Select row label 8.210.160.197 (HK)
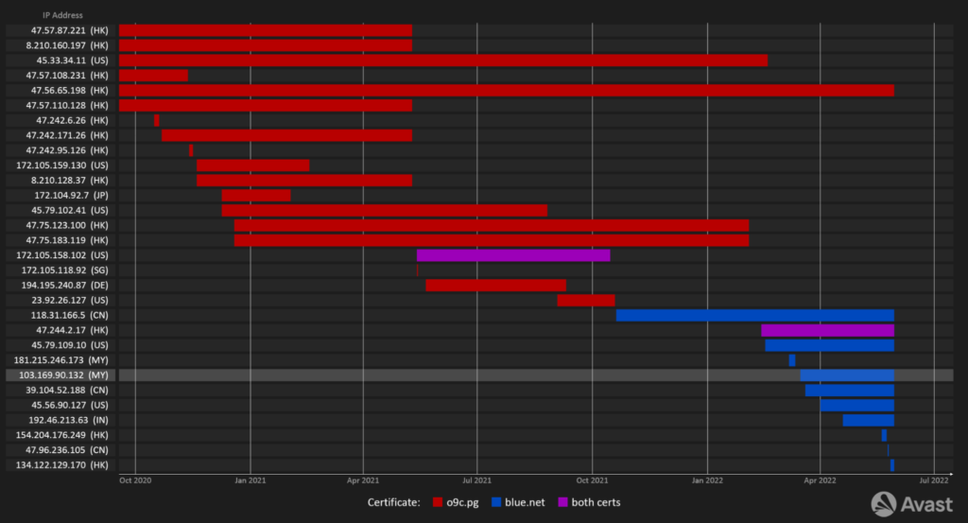This screenshot has height=523, width=968. 67,45
